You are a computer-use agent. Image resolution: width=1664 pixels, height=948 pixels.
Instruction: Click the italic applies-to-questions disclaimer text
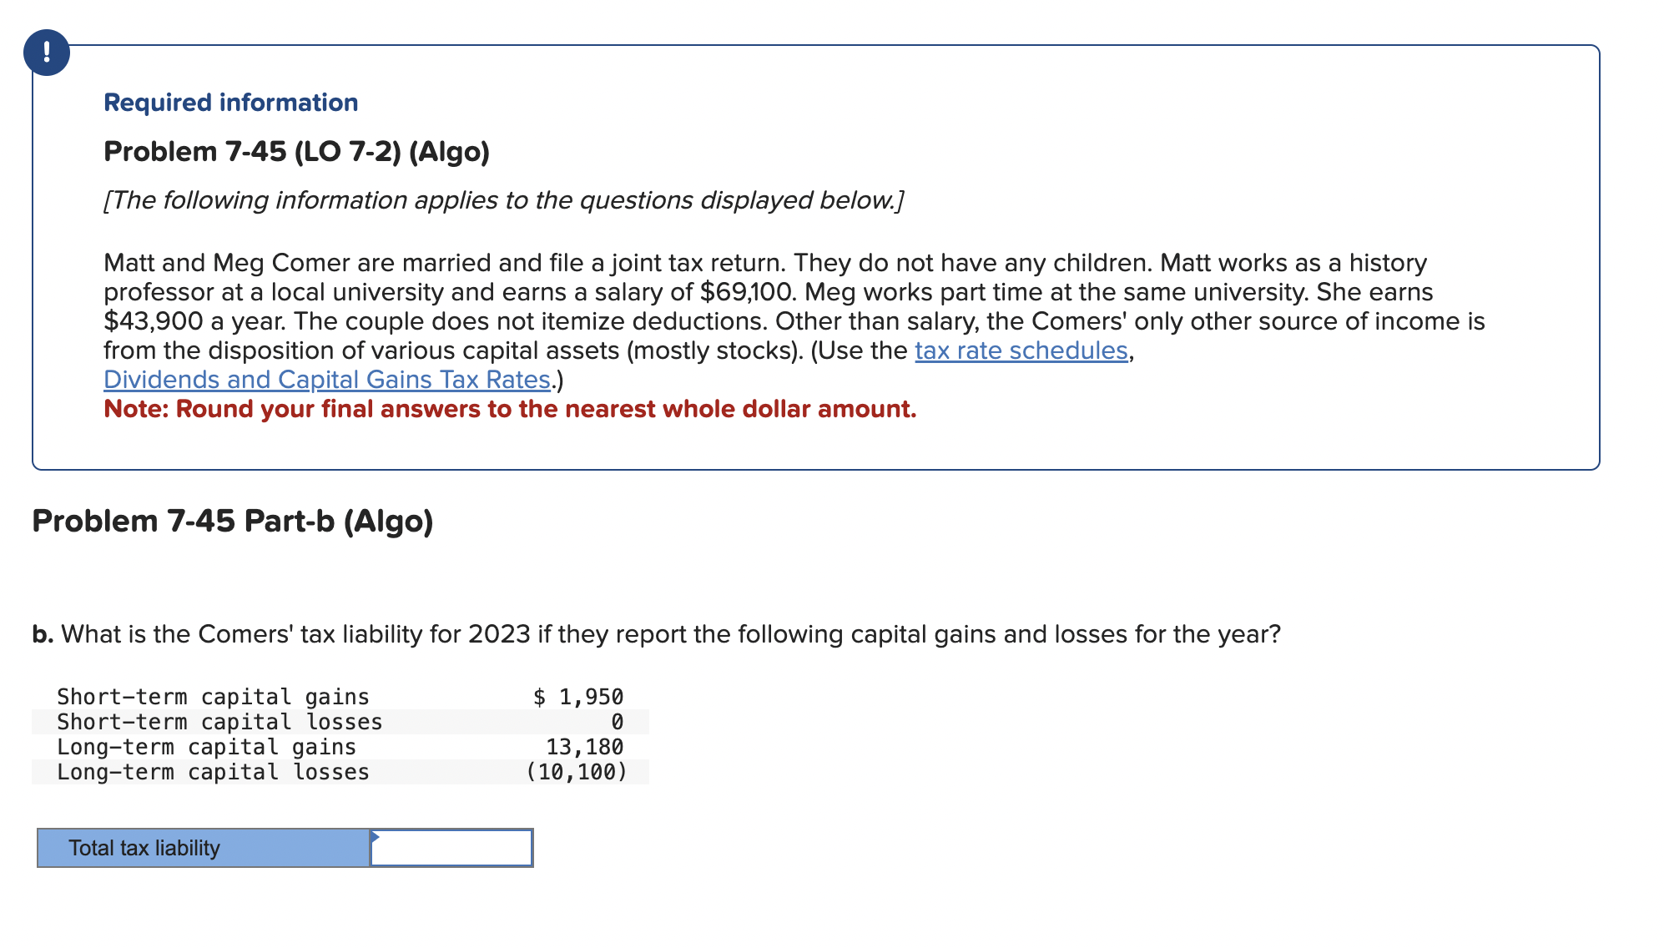tap(504, 199)
